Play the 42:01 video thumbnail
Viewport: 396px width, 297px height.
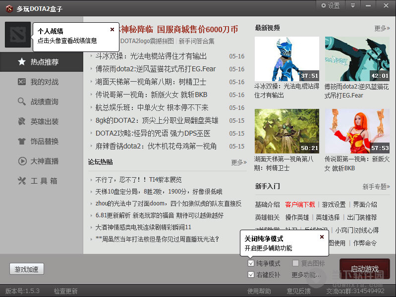[x=357, y=59]
